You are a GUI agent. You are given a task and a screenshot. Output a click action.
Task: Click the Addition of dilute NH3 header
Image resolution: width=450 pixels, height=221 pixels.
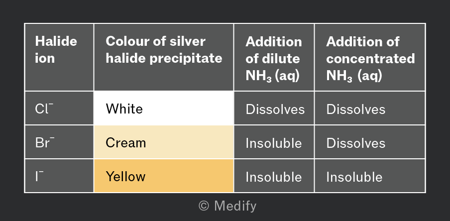point(274,57)
